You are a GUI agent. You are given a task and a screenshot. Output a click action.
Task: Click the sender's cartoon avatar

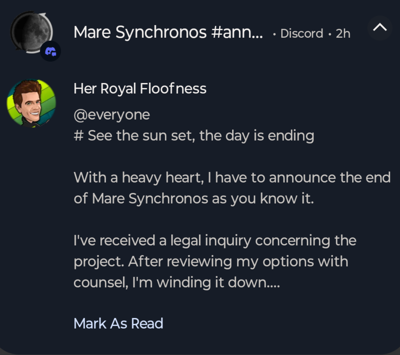[31, 102]
